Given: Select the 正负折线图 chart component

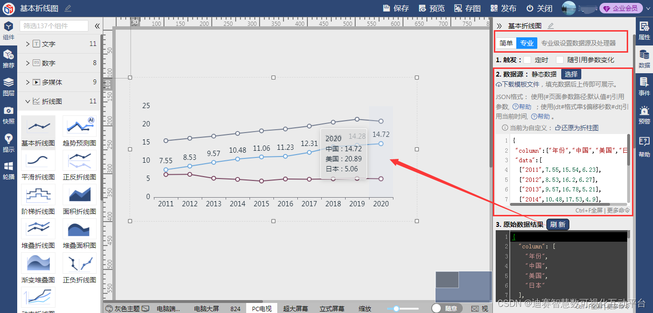Looking at the screenshot, I should (x=79, y=268).
